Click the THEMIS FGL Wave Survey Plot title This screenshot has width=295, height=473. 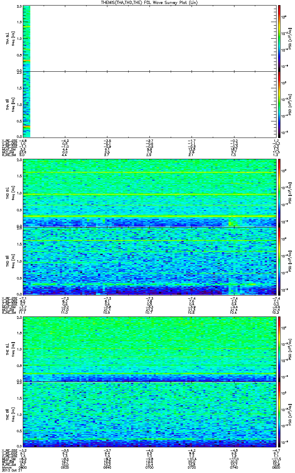pos(149,3)
